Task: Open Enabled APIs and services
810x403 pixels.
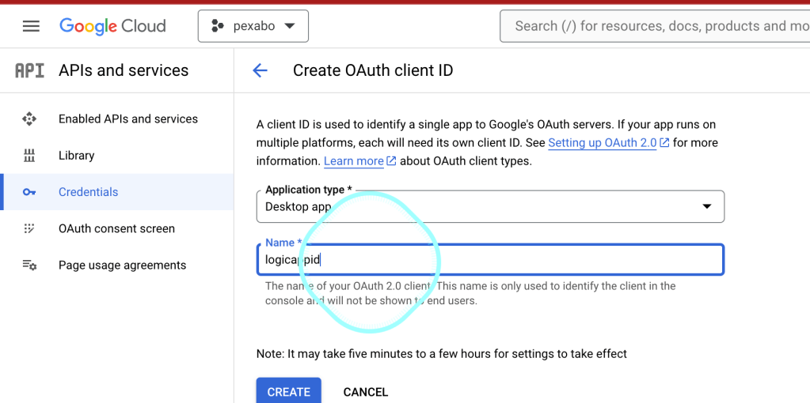Action: pyautogui.click(x=128, y=119)
